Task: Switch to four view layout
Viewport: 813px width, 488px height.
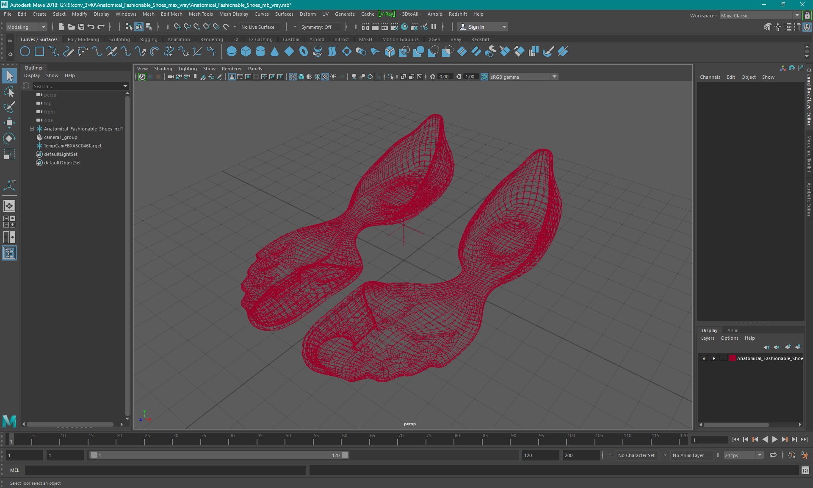Action: pyautogui.click(x=9, y=222)
